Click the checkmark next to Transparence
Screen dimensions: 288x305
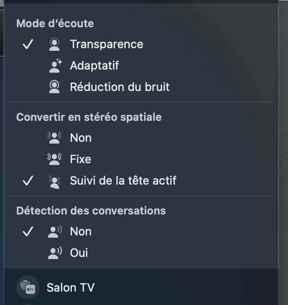28,45
